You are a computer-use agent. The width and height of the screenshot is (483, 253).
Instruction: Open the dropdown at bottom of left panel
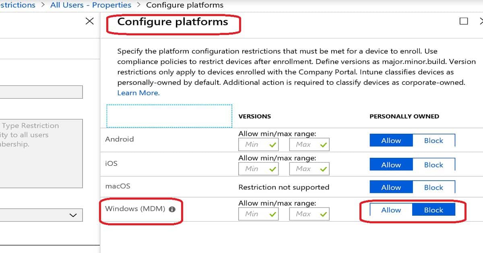coord(74,215)
